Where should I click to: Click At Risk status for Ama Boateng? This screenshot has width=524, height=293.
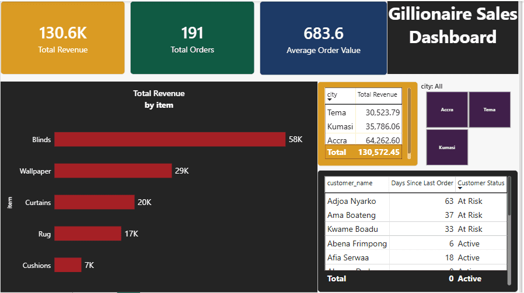(x=470, y=216)
